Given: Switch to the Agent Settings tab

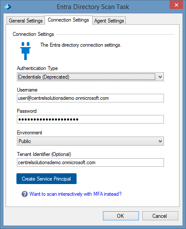Looking at the screenshot, I should [109, 21].
